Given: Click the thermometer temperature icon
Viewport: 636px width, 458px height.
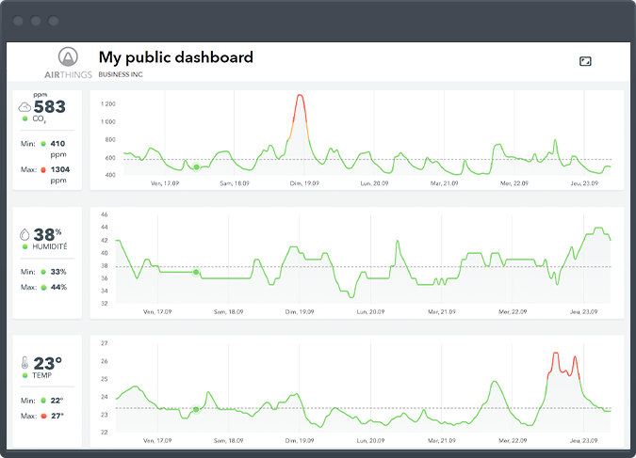Looking at the screenshot, I should click(x=24, y=362).
